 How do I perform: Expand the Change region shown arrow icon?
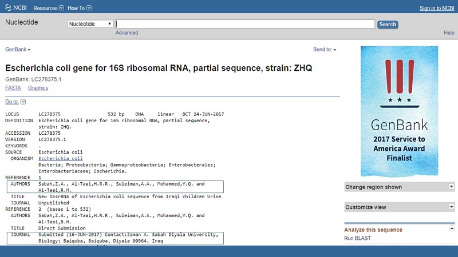[451, 187]
